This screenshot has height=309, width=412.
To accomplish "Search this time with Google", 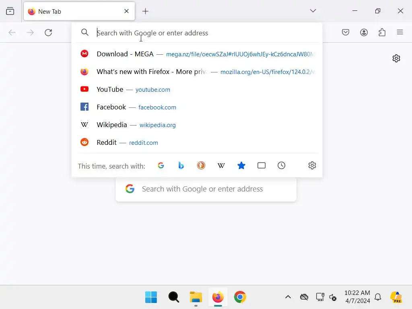I will pyautogui.click(x=161, y=165).
